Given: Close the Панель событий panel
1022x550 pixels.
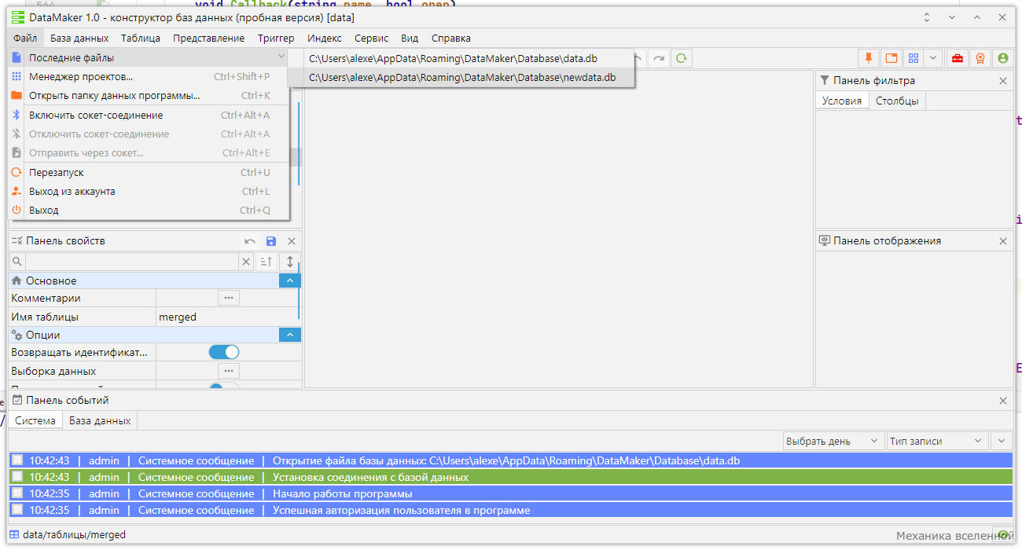Looking at the screenshot, I should (1003, 401).
